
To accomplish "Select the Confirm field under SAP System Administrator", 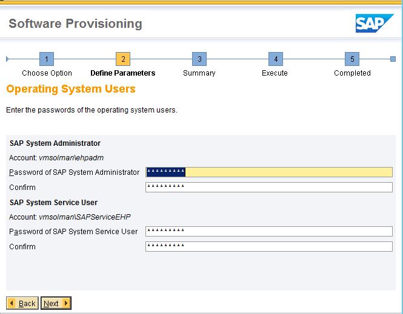I will 269,188.
